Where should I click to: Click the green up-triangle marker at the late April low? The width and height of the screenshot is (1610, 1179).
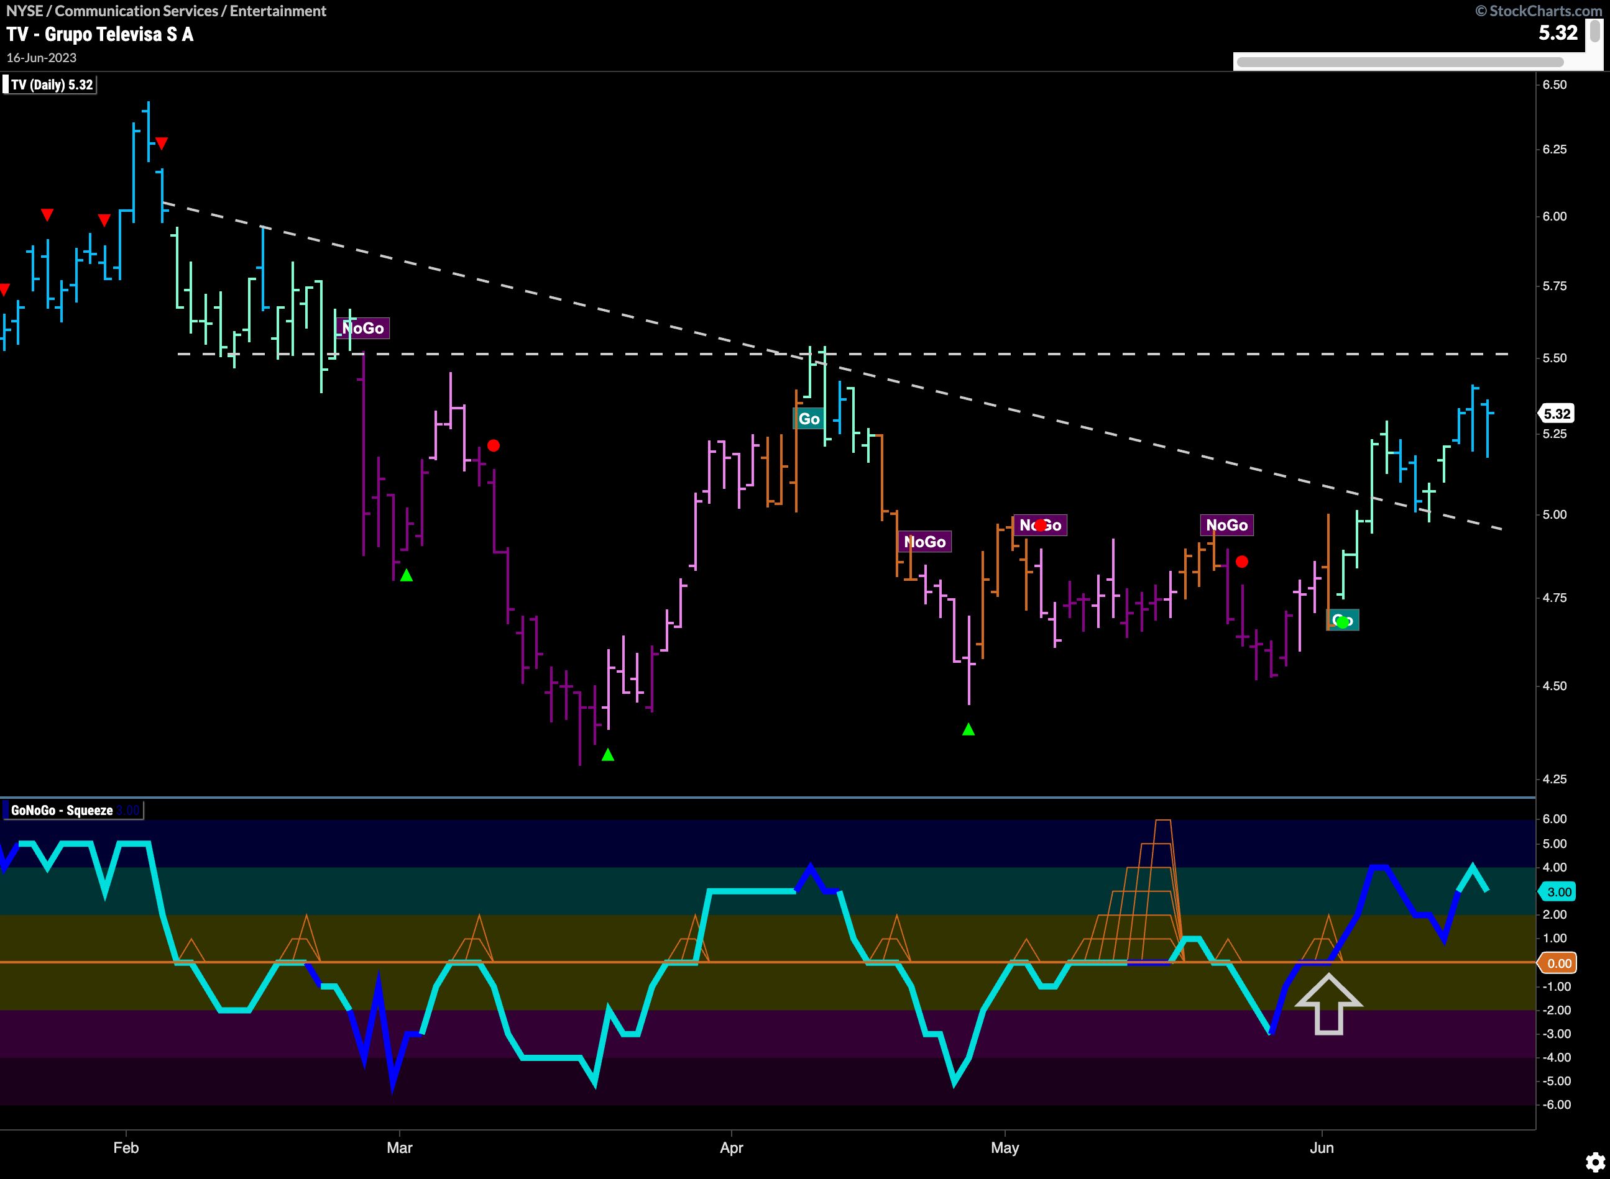tap(968, 729)
